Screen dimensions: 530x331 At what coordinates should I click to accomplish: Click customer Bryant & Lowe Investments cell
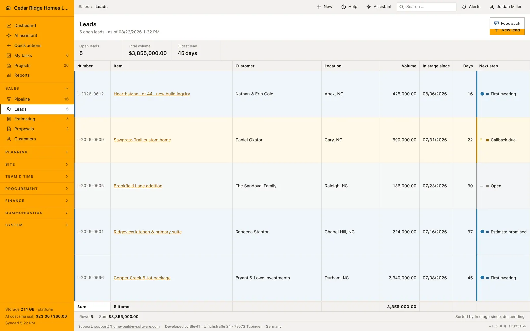tap(277, 278)
